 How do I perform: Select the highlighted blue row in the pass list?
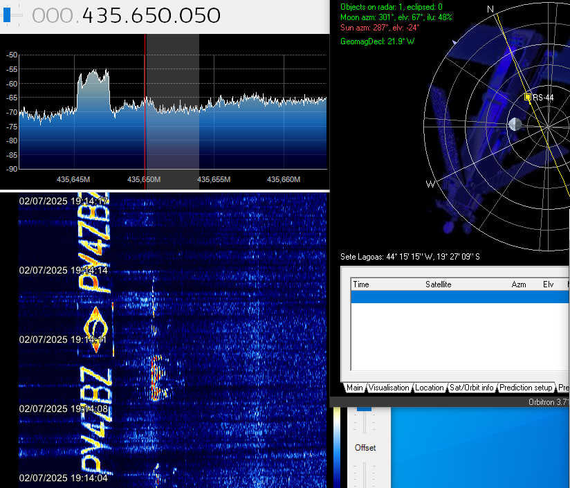tap(457, 296)
